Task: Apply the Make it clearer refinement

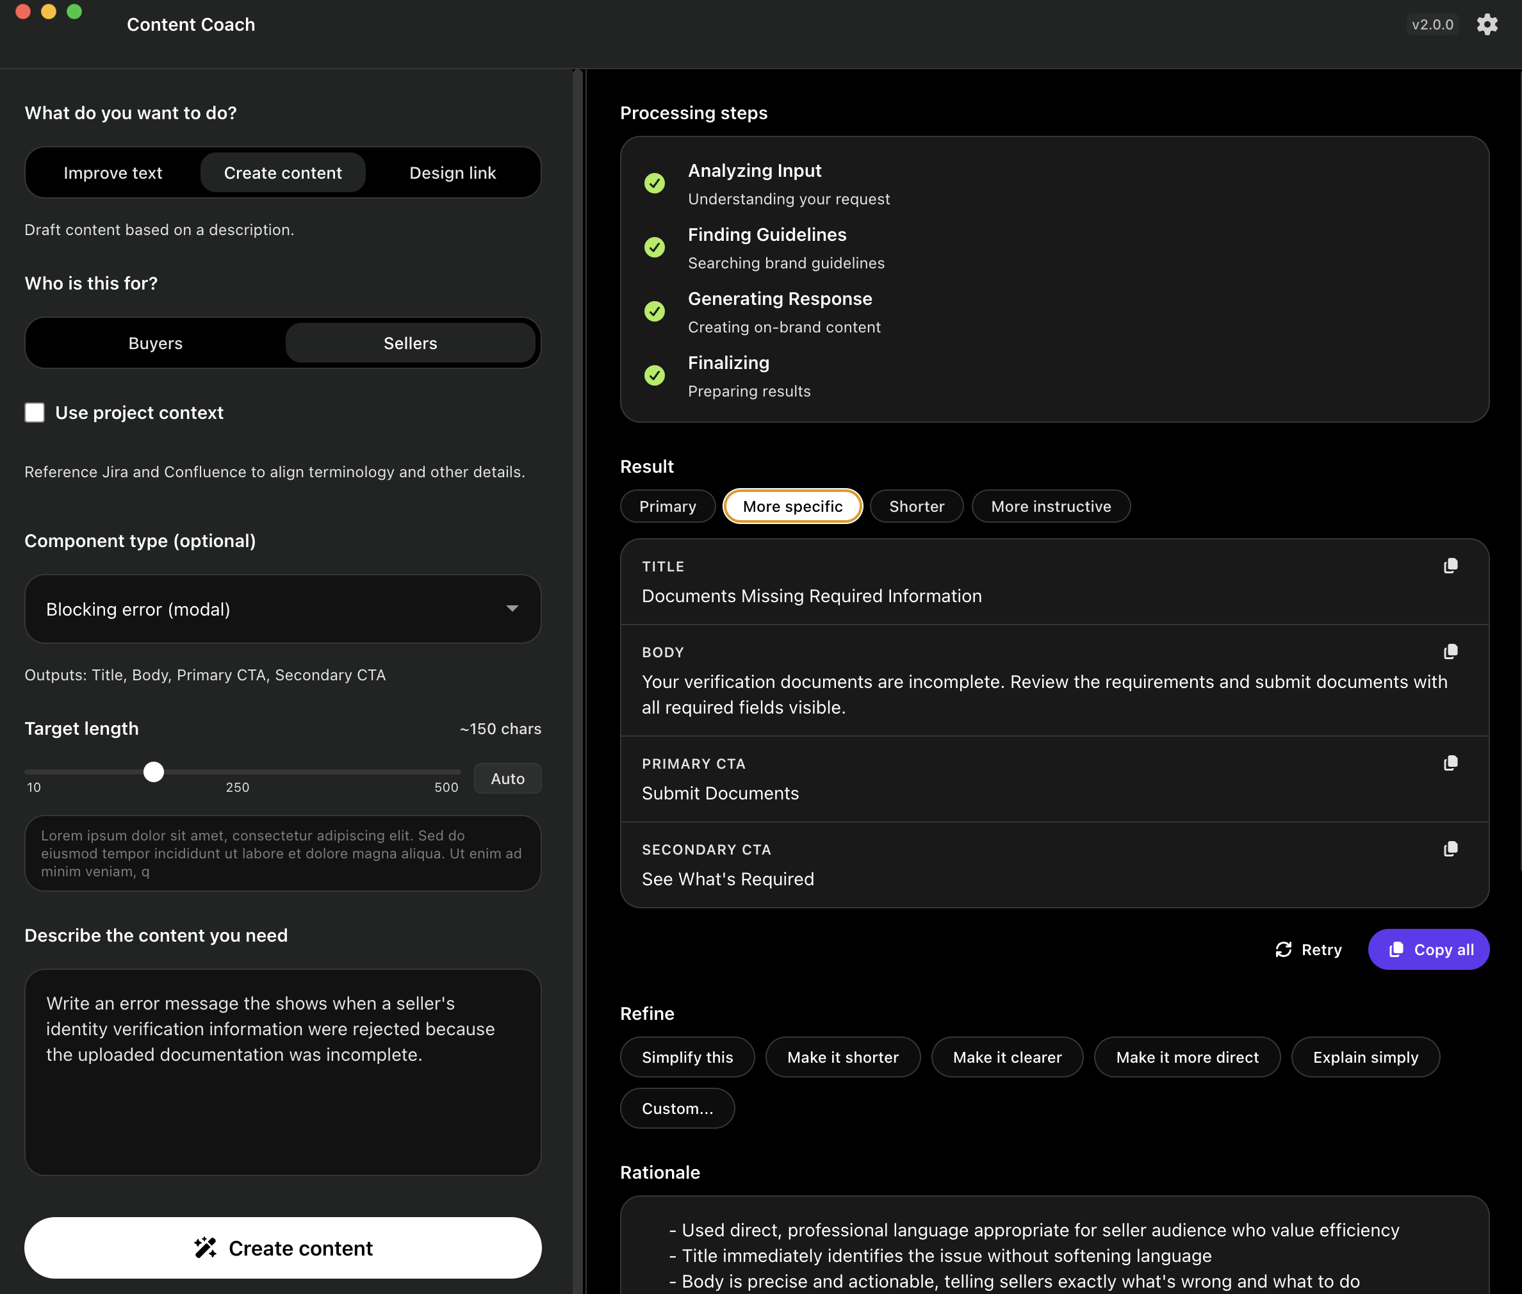Action: pyautogui.click(x=1007, y=1057)
